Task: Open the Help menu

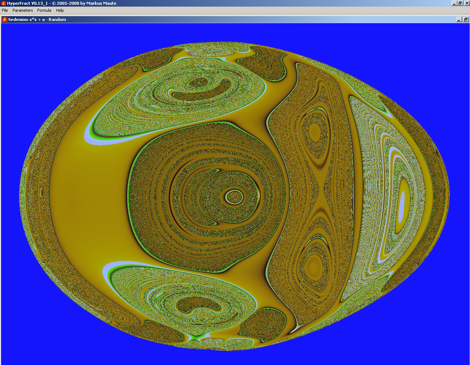Action: [x=60, y=10]
